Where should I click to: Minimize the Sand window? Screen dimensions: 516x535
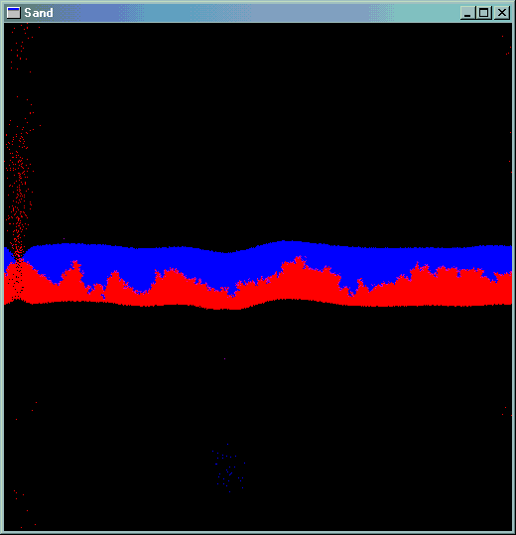coord(468,13)
